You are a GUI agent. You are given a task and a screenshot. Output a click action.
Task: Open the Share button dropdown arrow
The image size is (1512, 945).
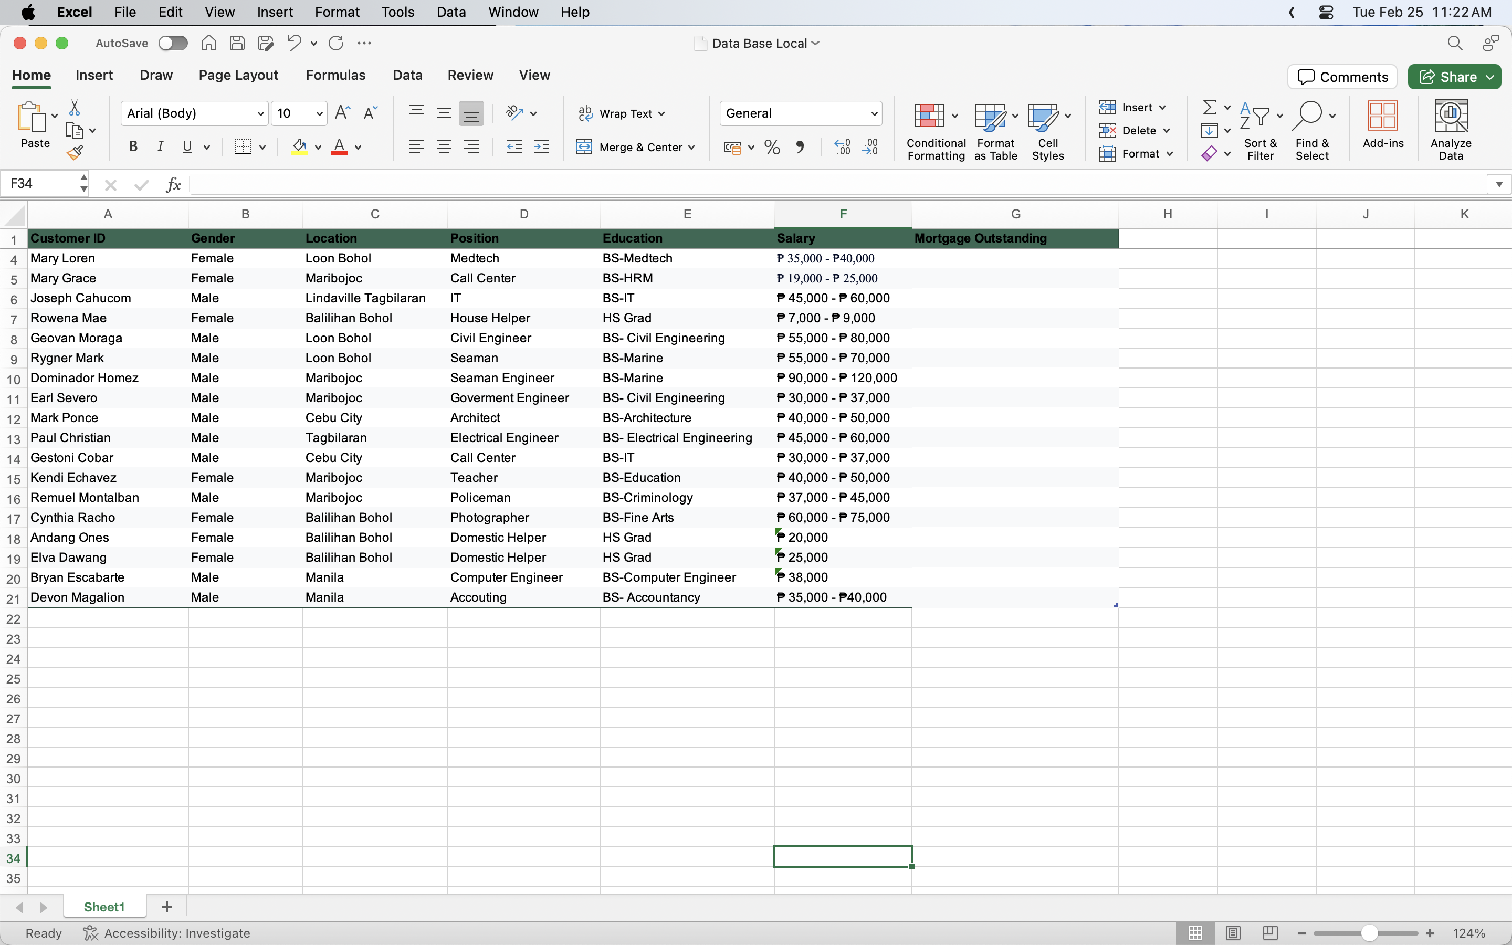click(x=1490, y=77)
